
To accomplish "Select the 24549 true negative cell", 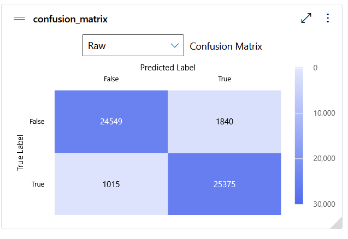I will click(x=111, y=121).
